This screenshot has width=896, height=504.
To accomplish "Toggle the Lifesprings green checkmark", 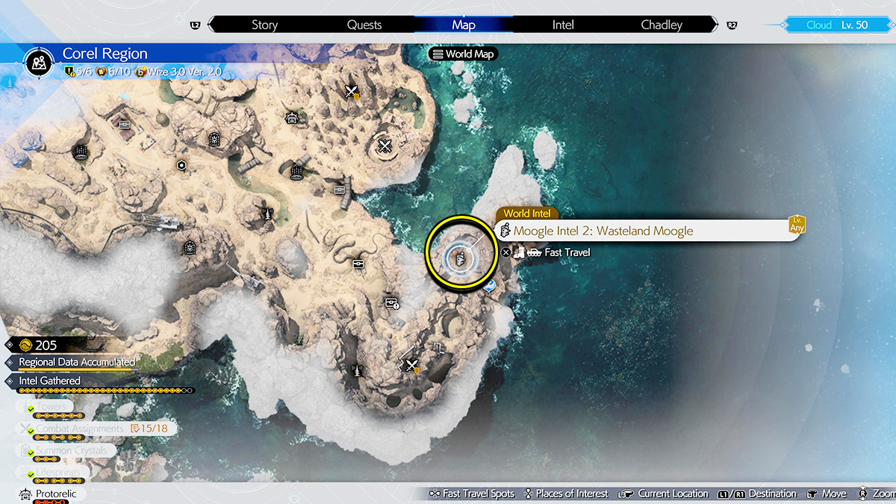I will [30, 473].
